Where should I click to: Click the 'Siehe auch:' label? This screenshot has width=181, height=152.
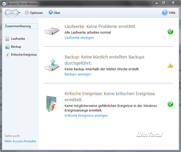pyautogui.click(x=12, y=136)
